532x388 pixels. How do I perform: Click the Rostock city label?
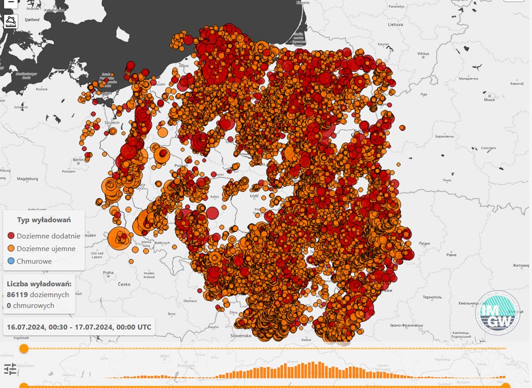click(42, 89)
